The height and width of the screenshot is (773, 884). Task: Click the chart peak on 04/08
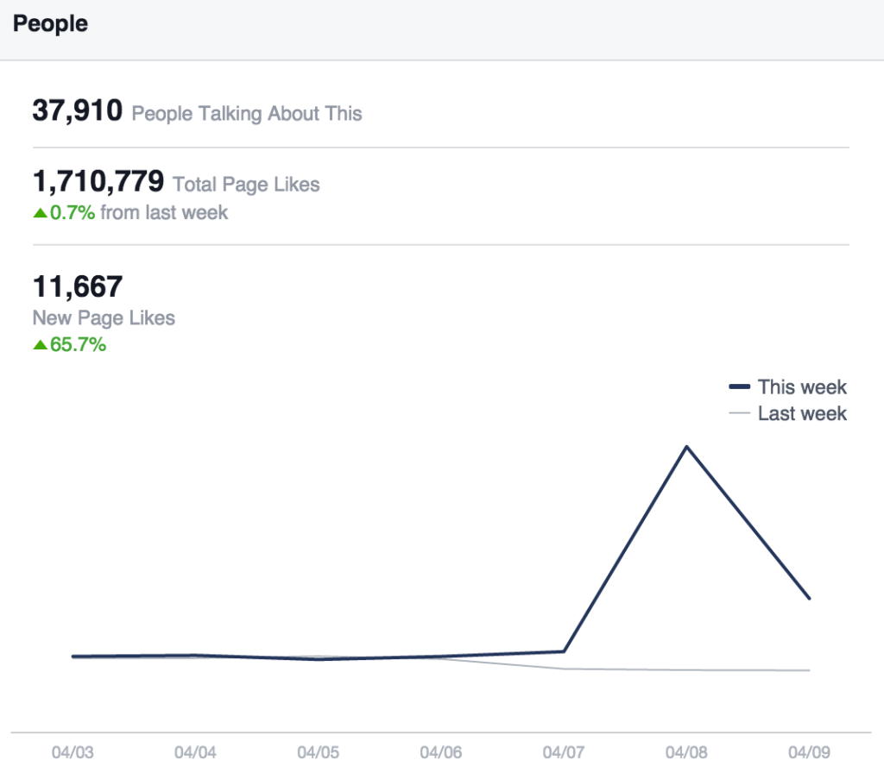pos(686,447)
